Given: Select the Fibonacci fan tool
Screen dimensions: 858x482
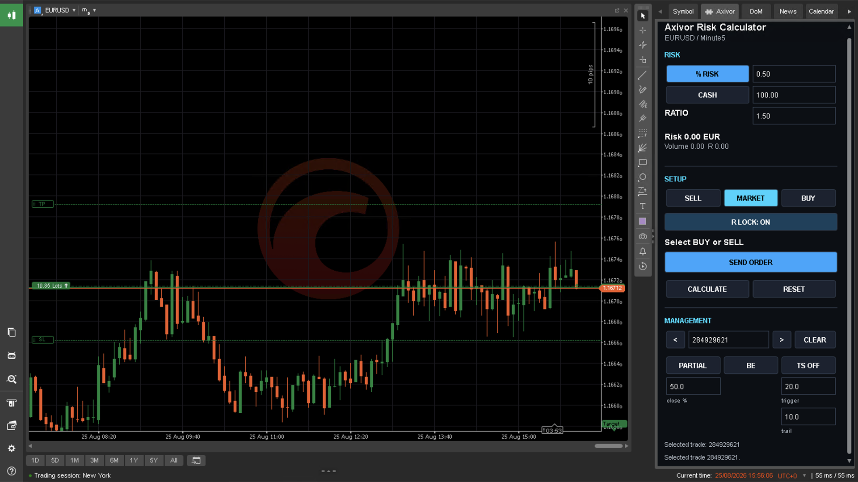Looking at the screenshot, I should pyautogui.click(x=643, y=148).
